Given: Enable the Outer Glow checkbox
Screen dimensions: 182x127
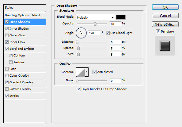Looking at the screenshot, I should click(x=7, y=35).
